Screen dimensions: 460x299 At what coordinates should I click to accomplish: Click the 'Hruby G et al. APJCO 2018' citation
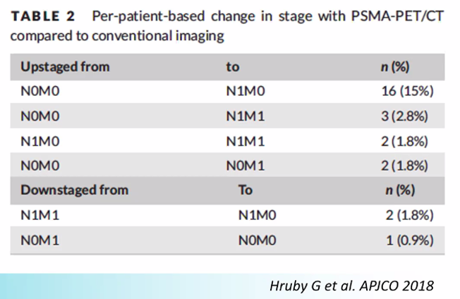coord(351,286)
